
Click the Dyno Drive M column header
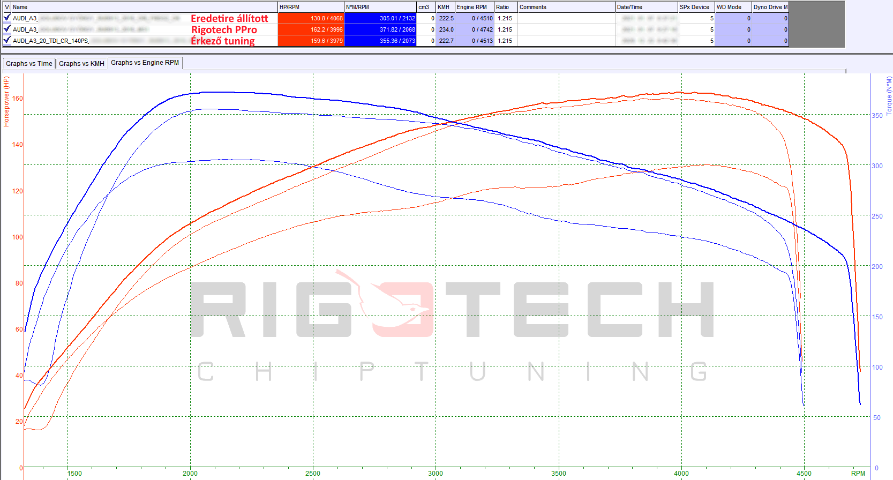770,7
